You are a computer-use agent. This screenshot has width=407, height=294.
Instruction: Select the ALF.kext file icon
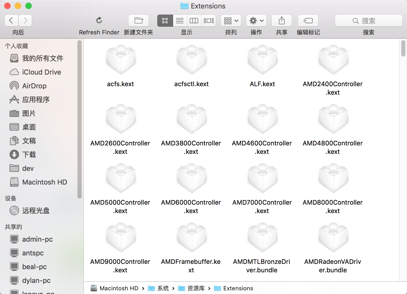(262, 59)
